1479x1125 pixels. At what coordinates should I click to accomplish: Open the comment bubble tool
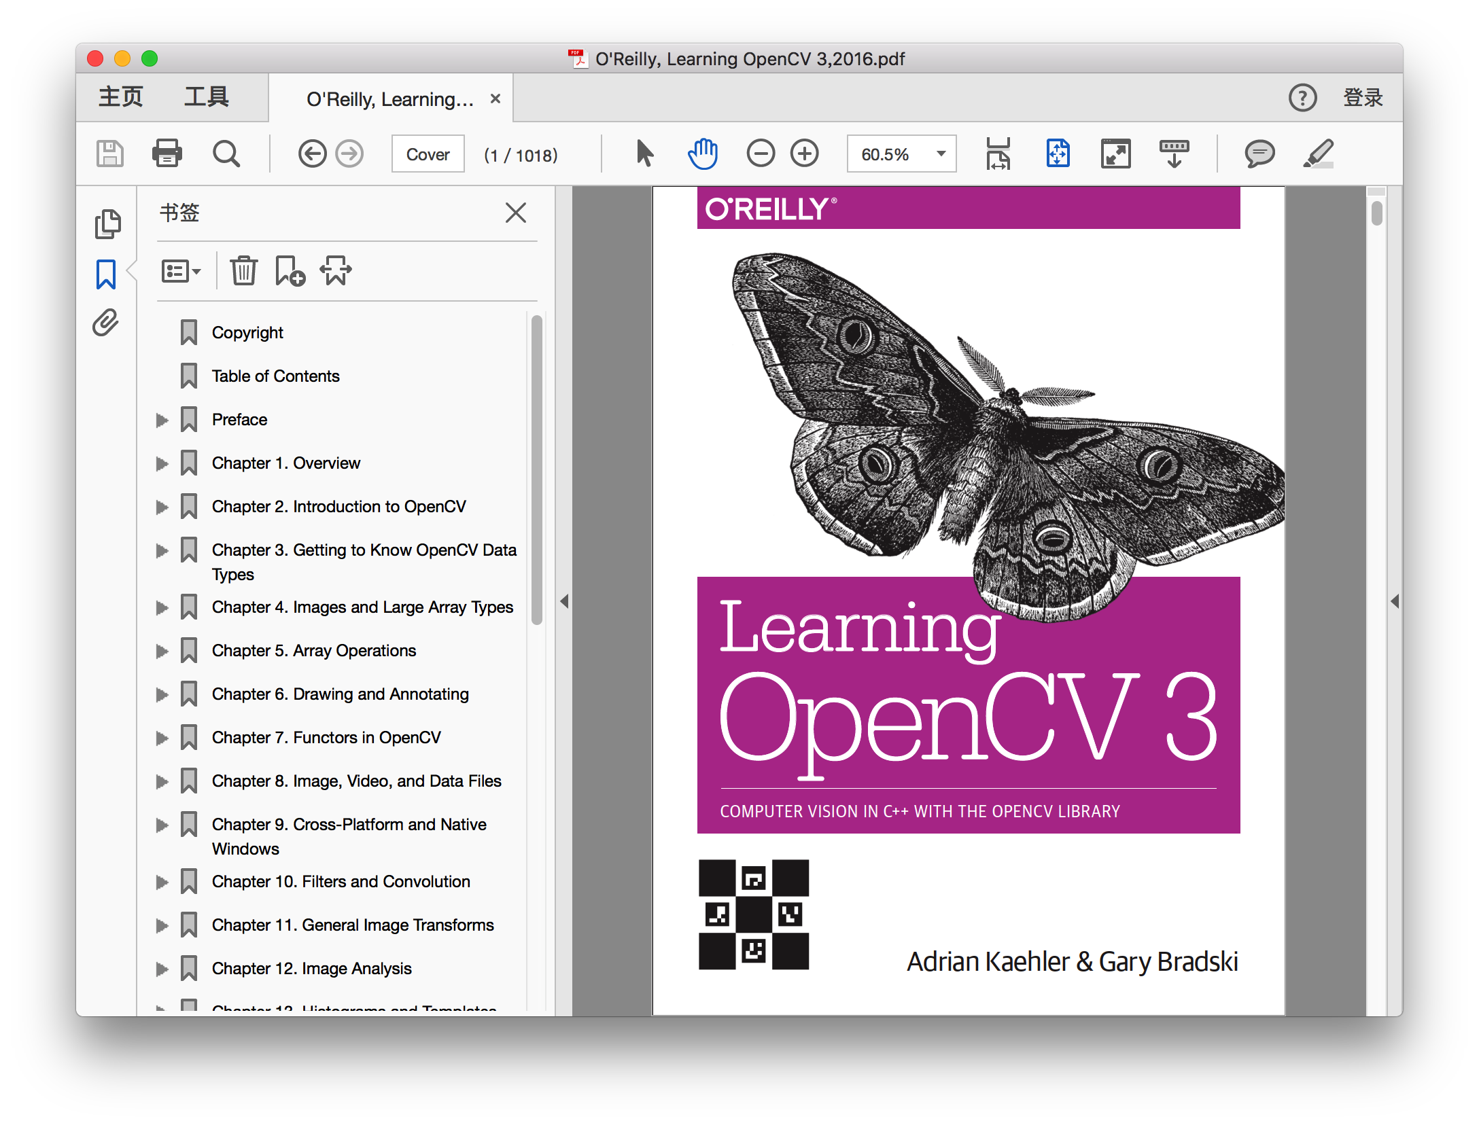click(1259, 154)
